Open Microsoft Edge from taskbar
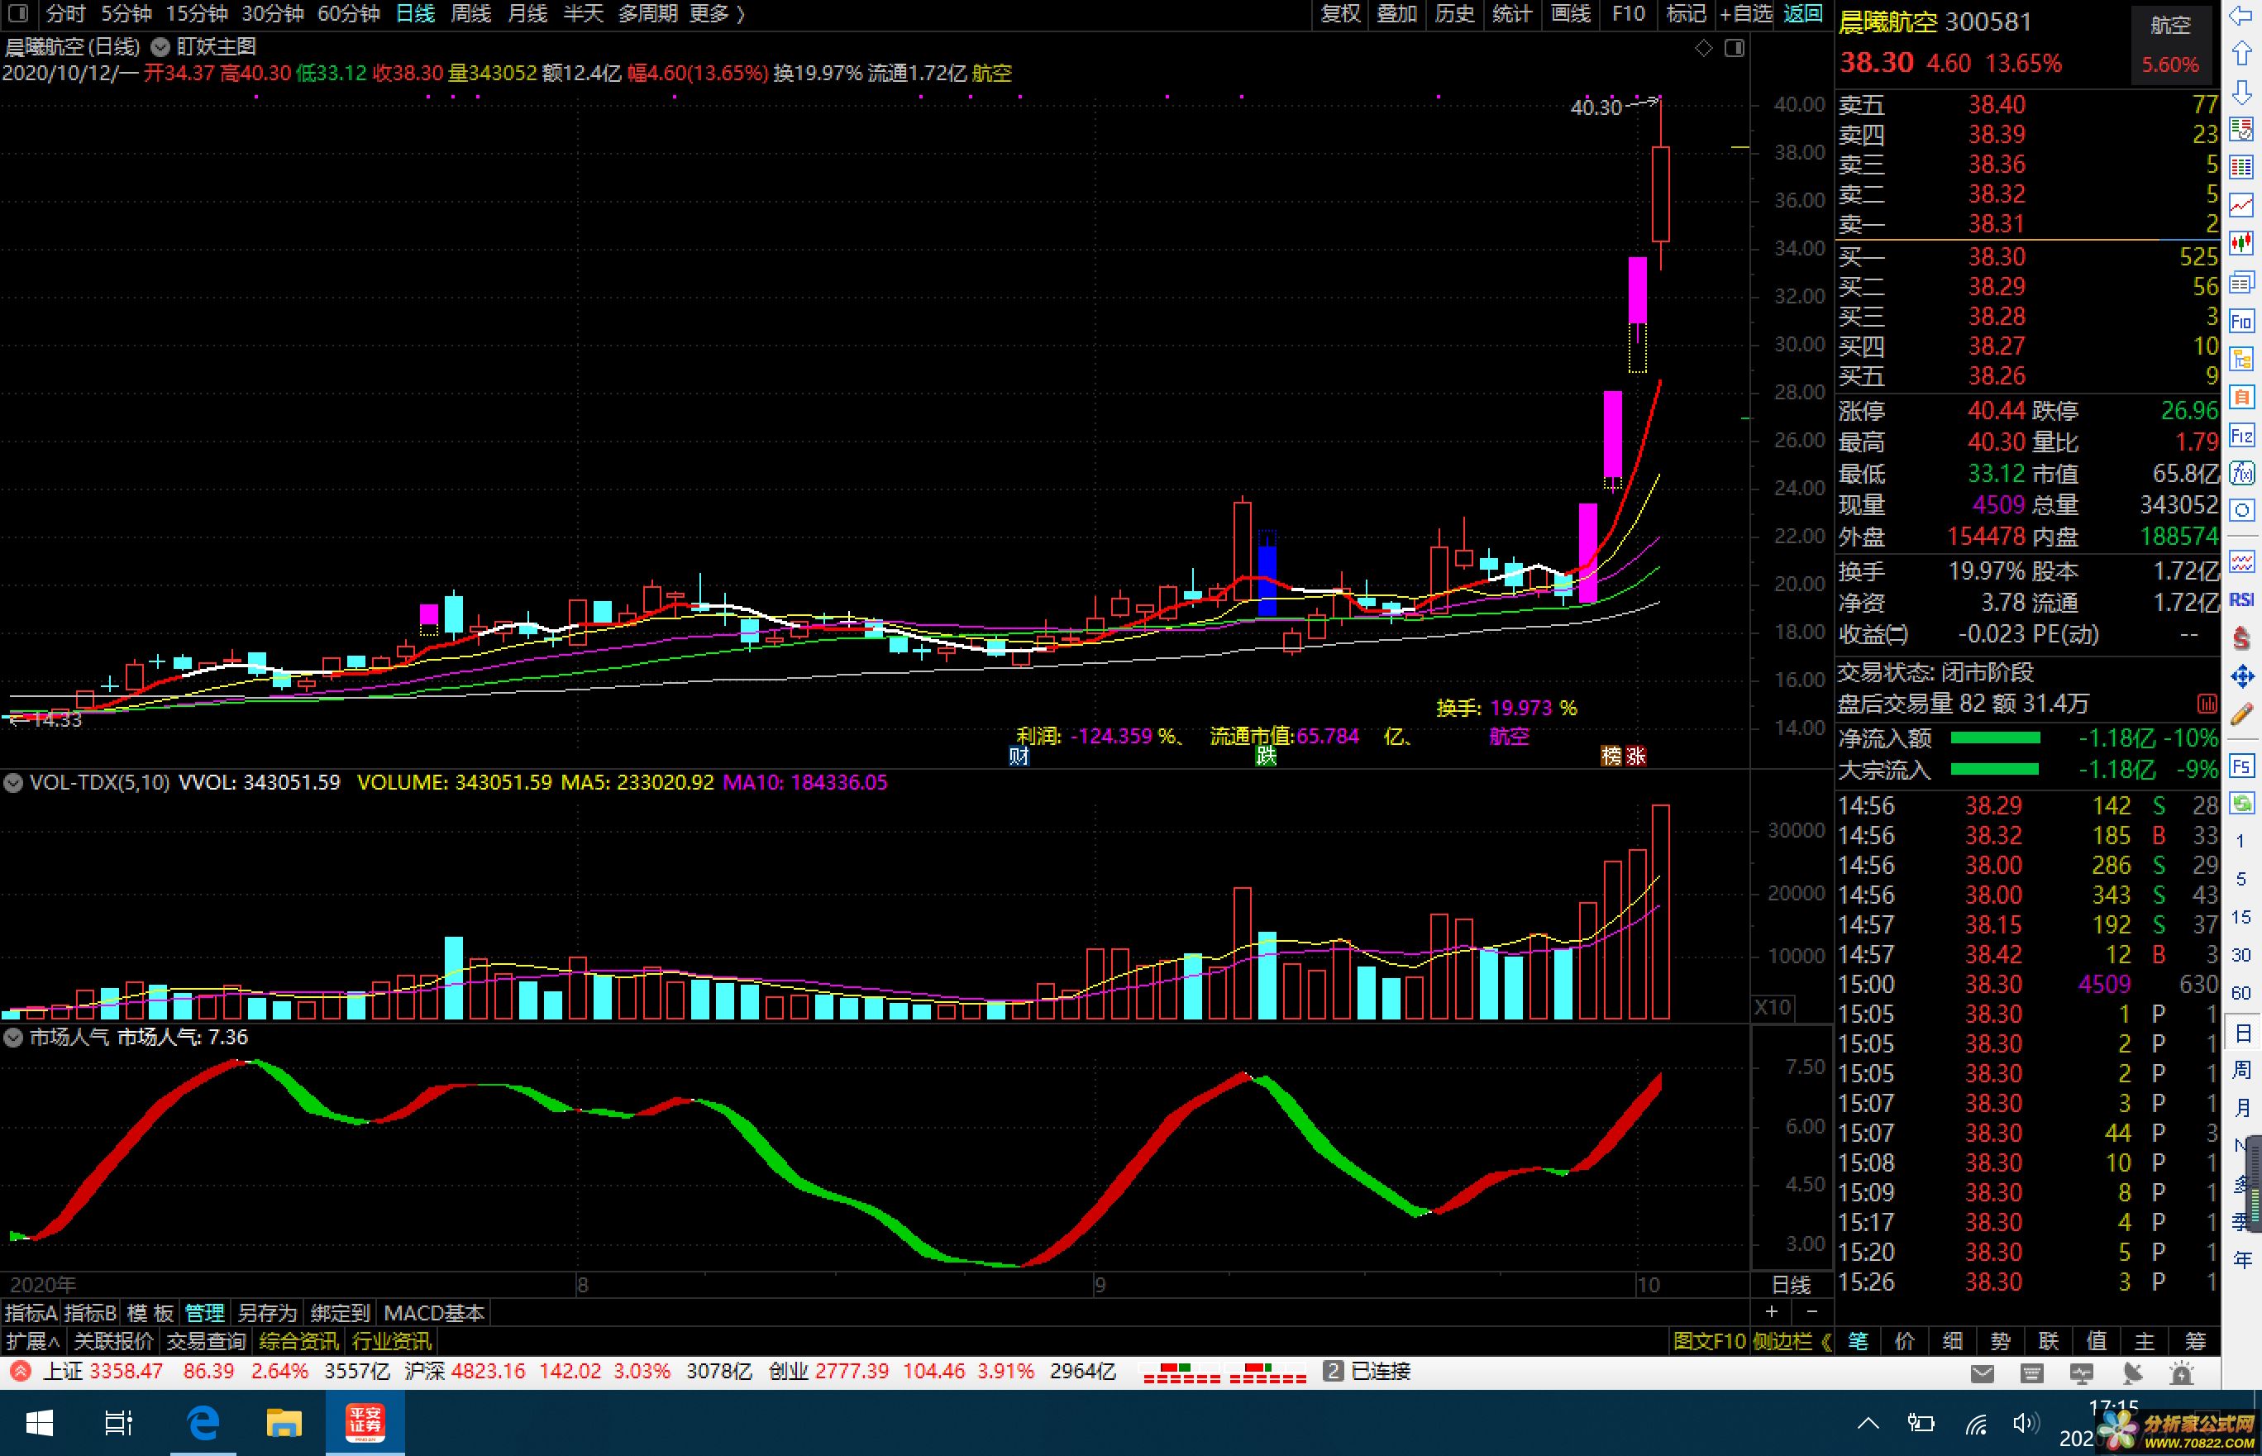 (203, 1422)
